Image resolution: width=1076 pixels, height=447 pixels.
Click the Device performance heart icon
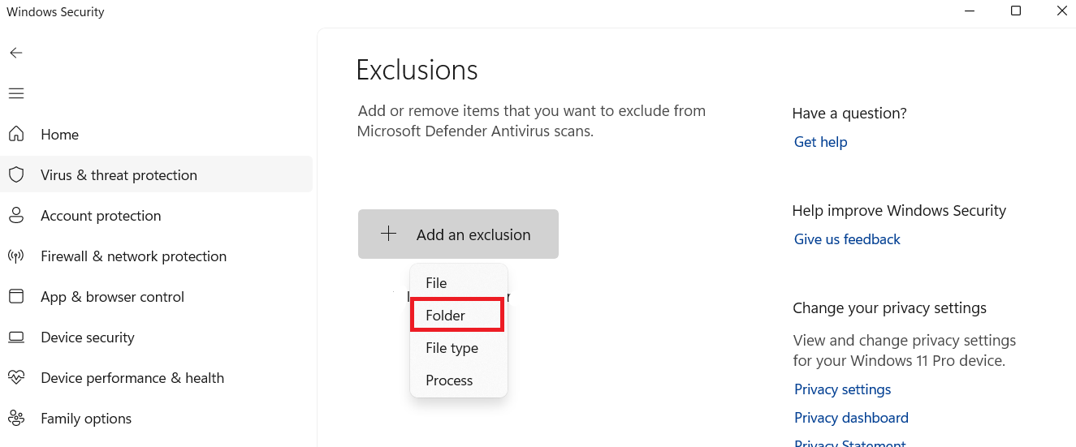point(15,377)
